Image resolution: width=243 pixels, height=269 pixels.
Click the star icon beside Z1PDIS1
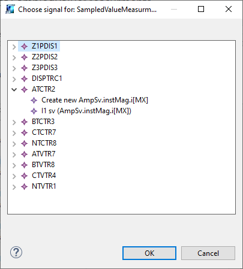coord(24,47)
